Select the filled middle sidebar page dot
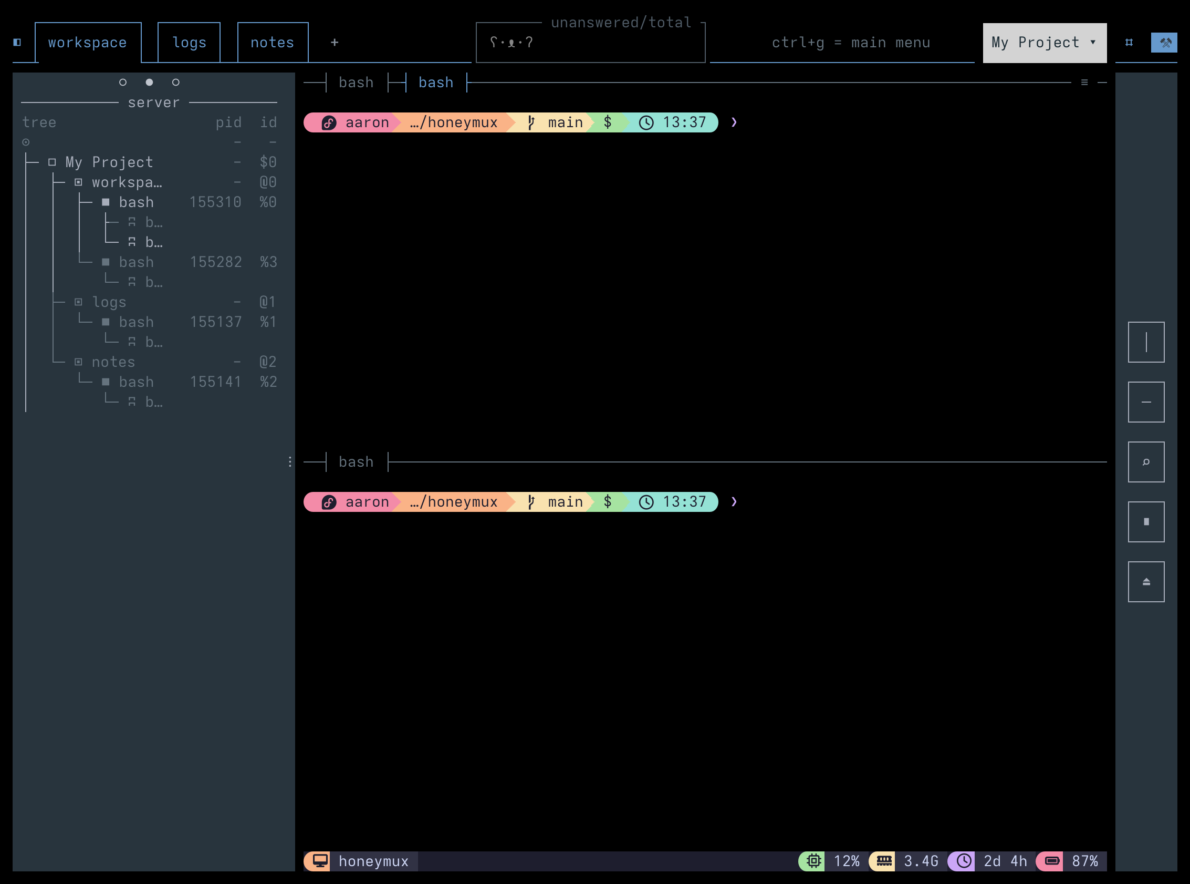This screenshot has width=1190, height=884. point(149,82)
